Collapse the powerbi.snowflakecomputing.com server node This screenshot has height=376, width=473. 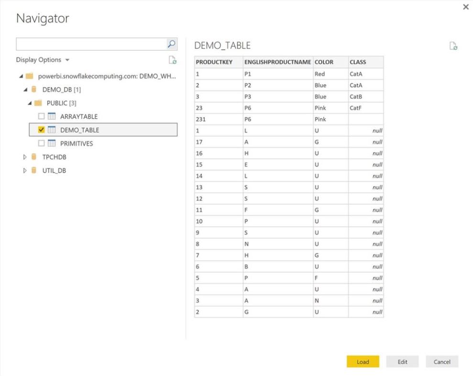[21, 76]
